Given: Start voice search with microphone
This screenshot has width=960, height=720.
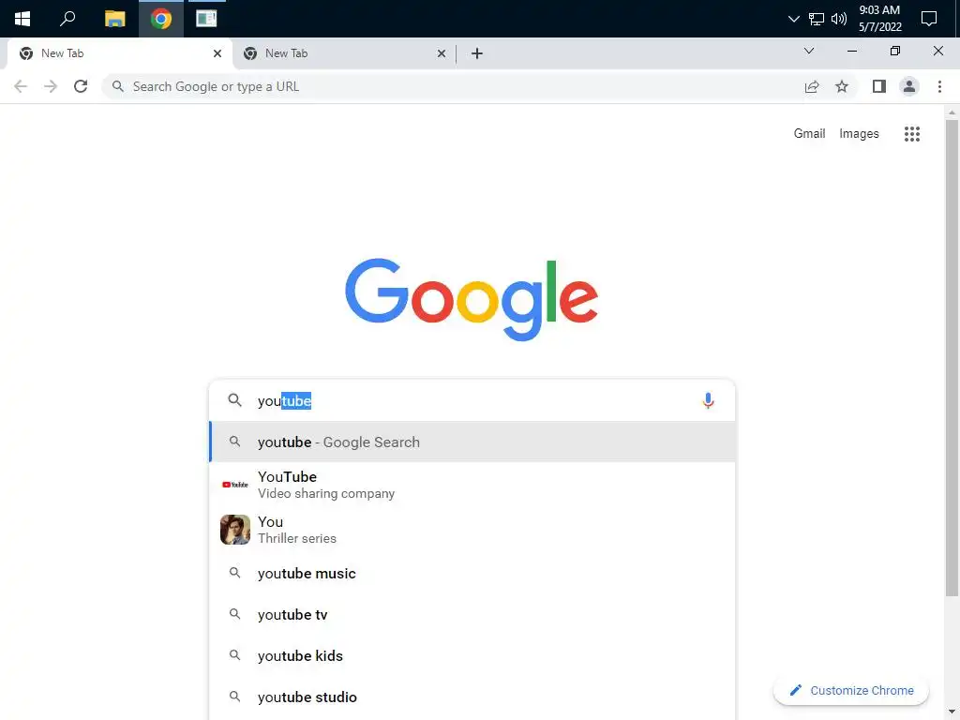Looking at the screenshot, I should click(709, 400).
